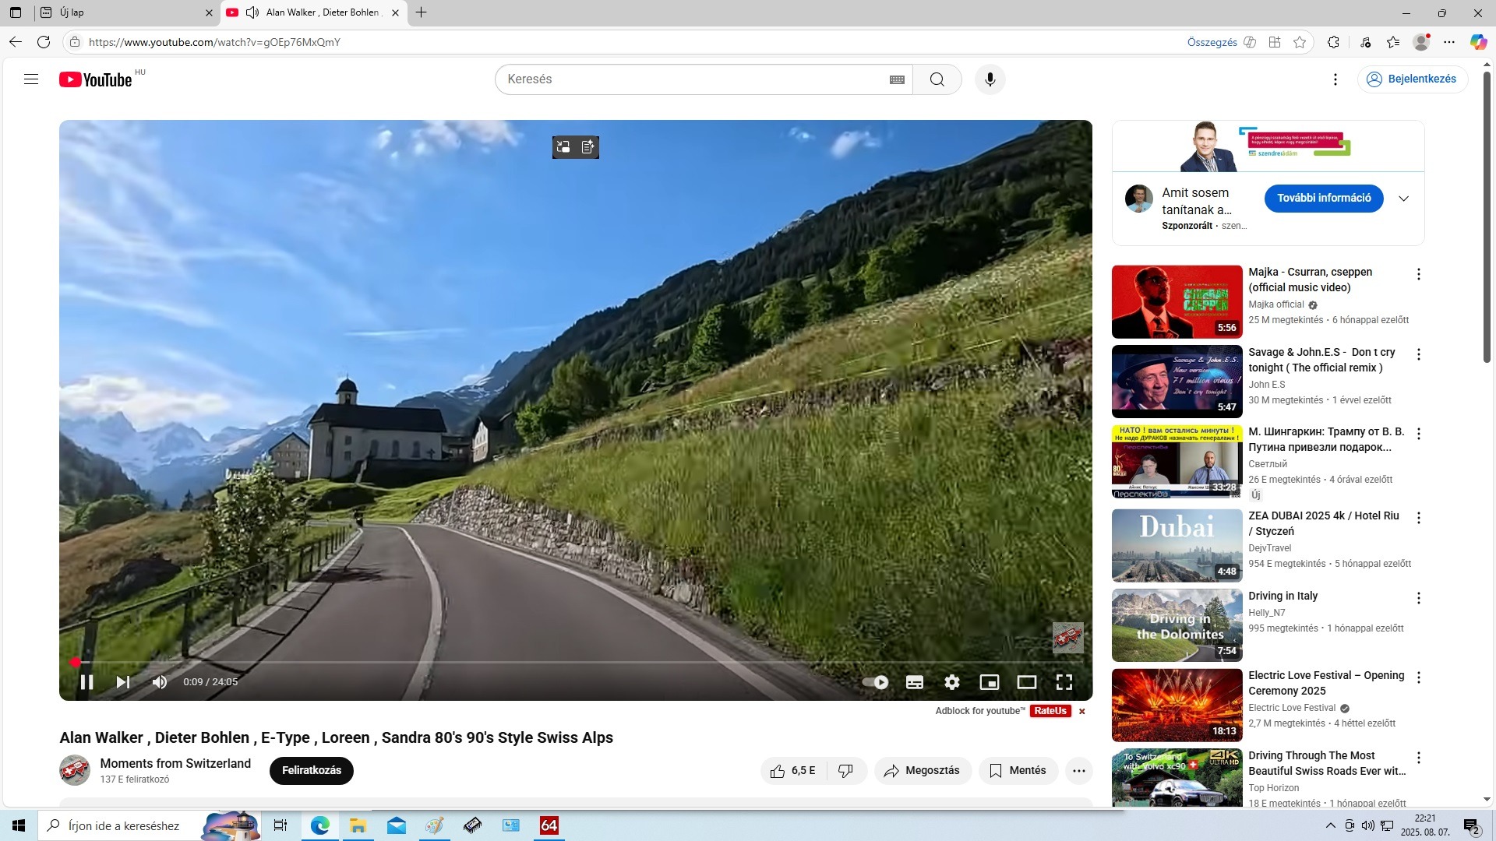Enter fullscreen mode

[x=1064, y=682]
